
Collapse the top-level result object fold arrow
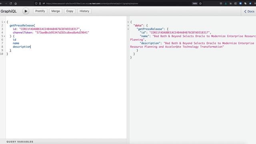128,22
